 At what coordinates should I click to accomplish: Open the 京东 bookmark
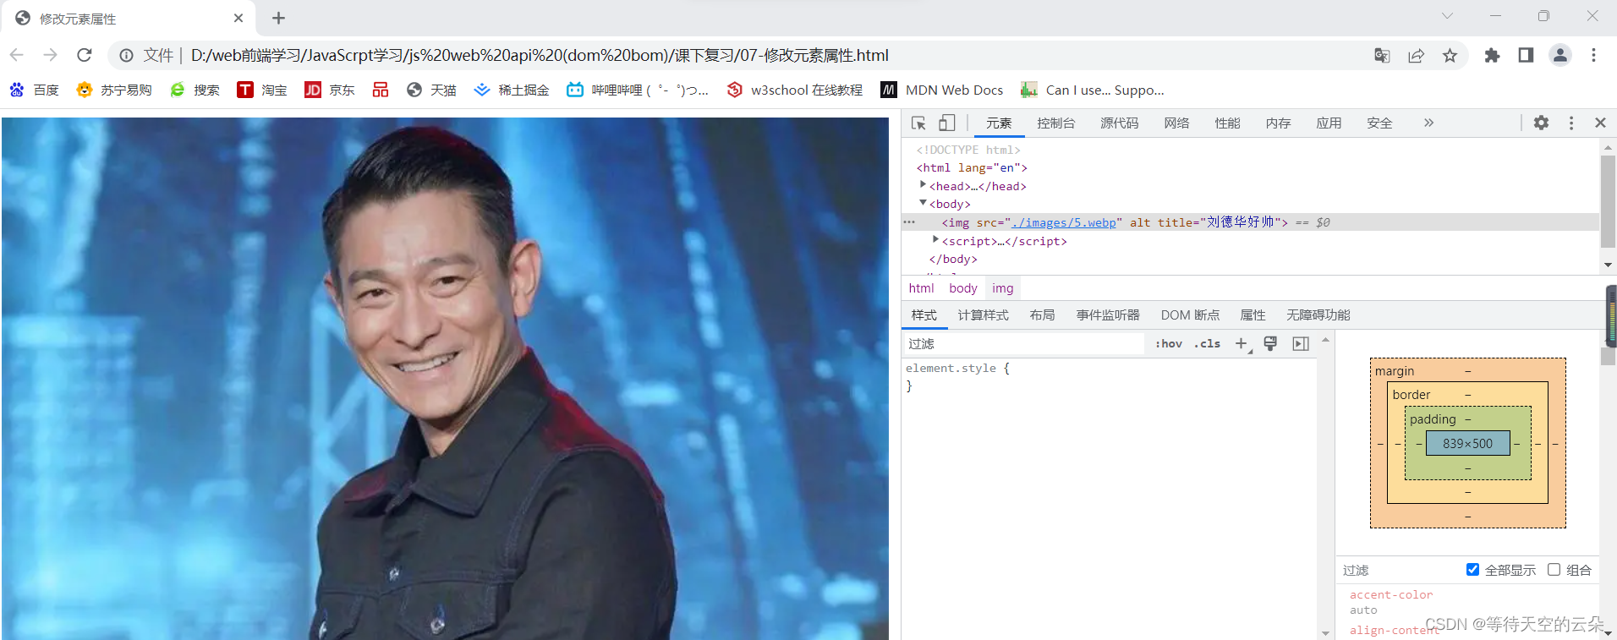pyautogui.click(x=330, y=90)
